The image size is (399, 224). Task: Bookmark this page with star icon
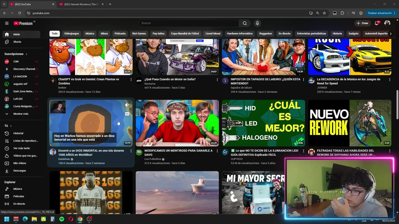click(324, 13)
